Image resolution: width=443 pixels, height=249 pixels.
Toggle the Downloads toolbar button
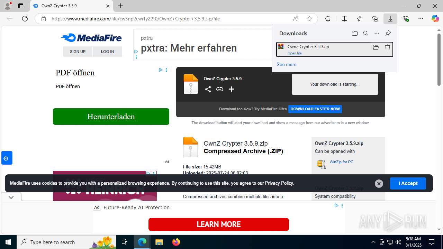[x=390, y=19]
